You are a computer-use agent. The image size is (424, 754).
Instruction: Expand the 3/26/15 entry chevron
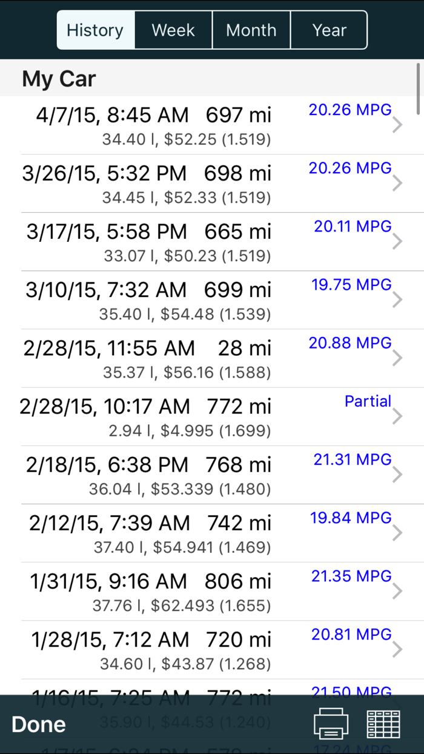point(397,182)
